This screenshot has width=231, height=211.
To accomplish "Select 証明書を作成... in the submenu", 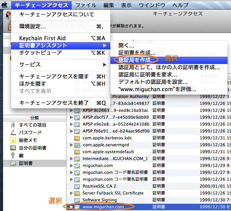I will [x=169, y=53].
